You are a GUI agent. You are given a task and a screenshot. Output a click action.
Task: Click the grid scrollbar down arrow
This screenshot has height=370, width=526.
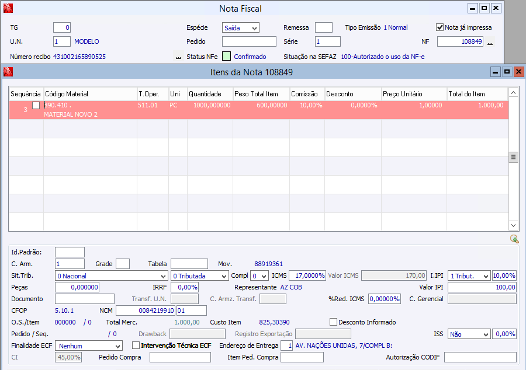tap(513, 225)
